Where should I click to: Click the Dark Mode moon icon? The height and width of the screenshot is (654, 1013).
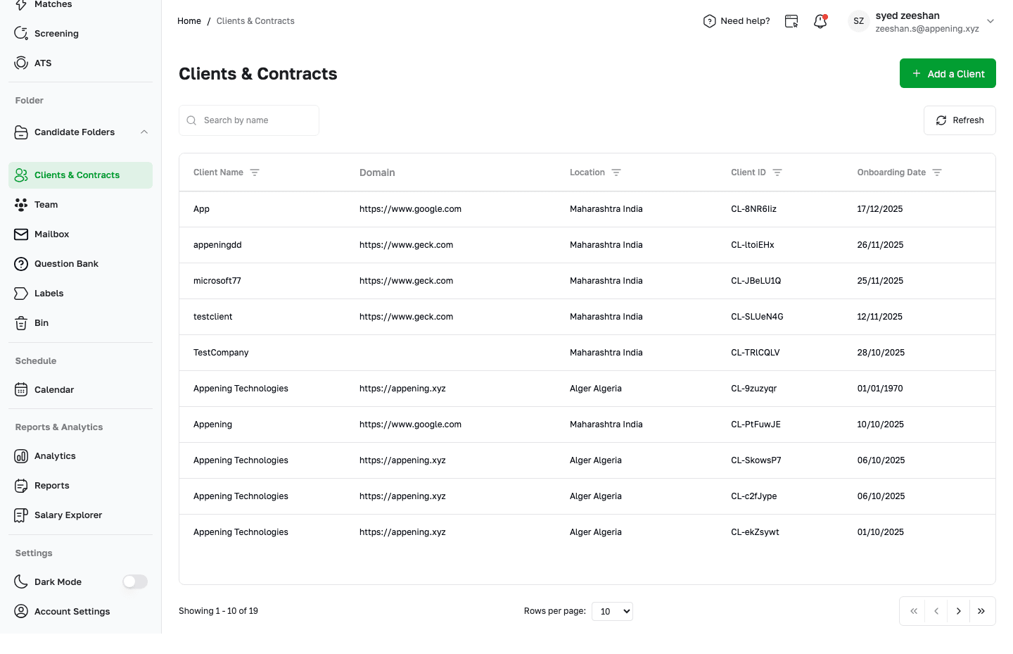tap(21, 581)
